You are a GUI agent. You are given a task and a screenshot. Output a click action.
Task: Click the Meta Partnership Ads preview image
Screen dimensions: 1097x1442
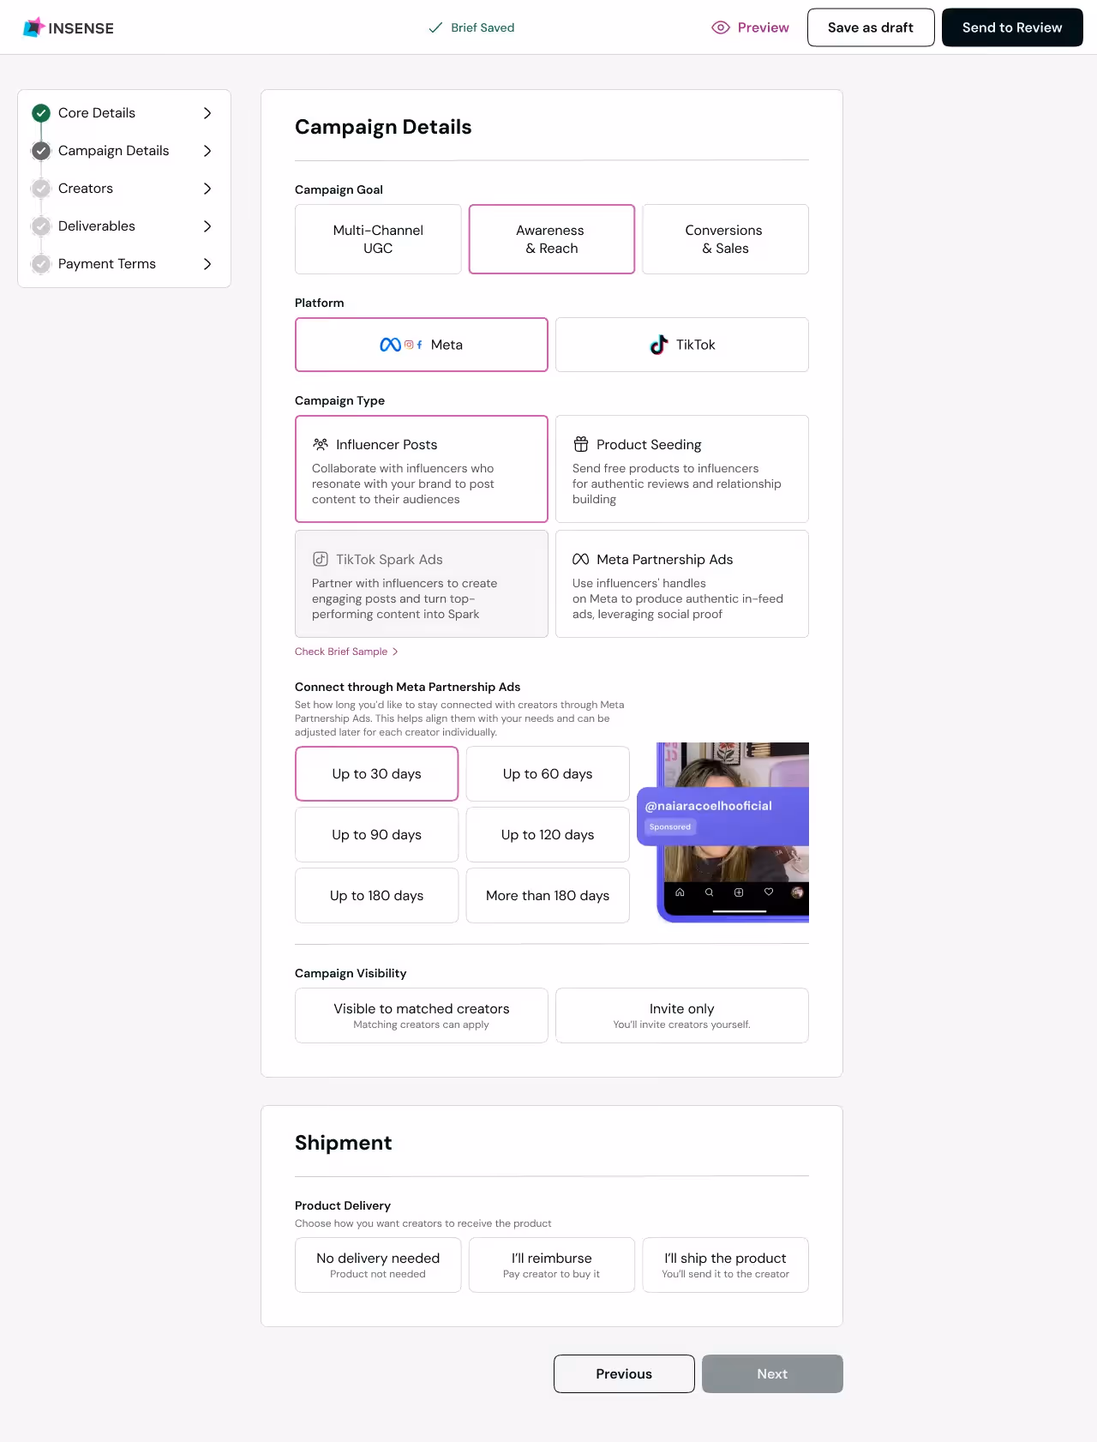tap(722, 832)
